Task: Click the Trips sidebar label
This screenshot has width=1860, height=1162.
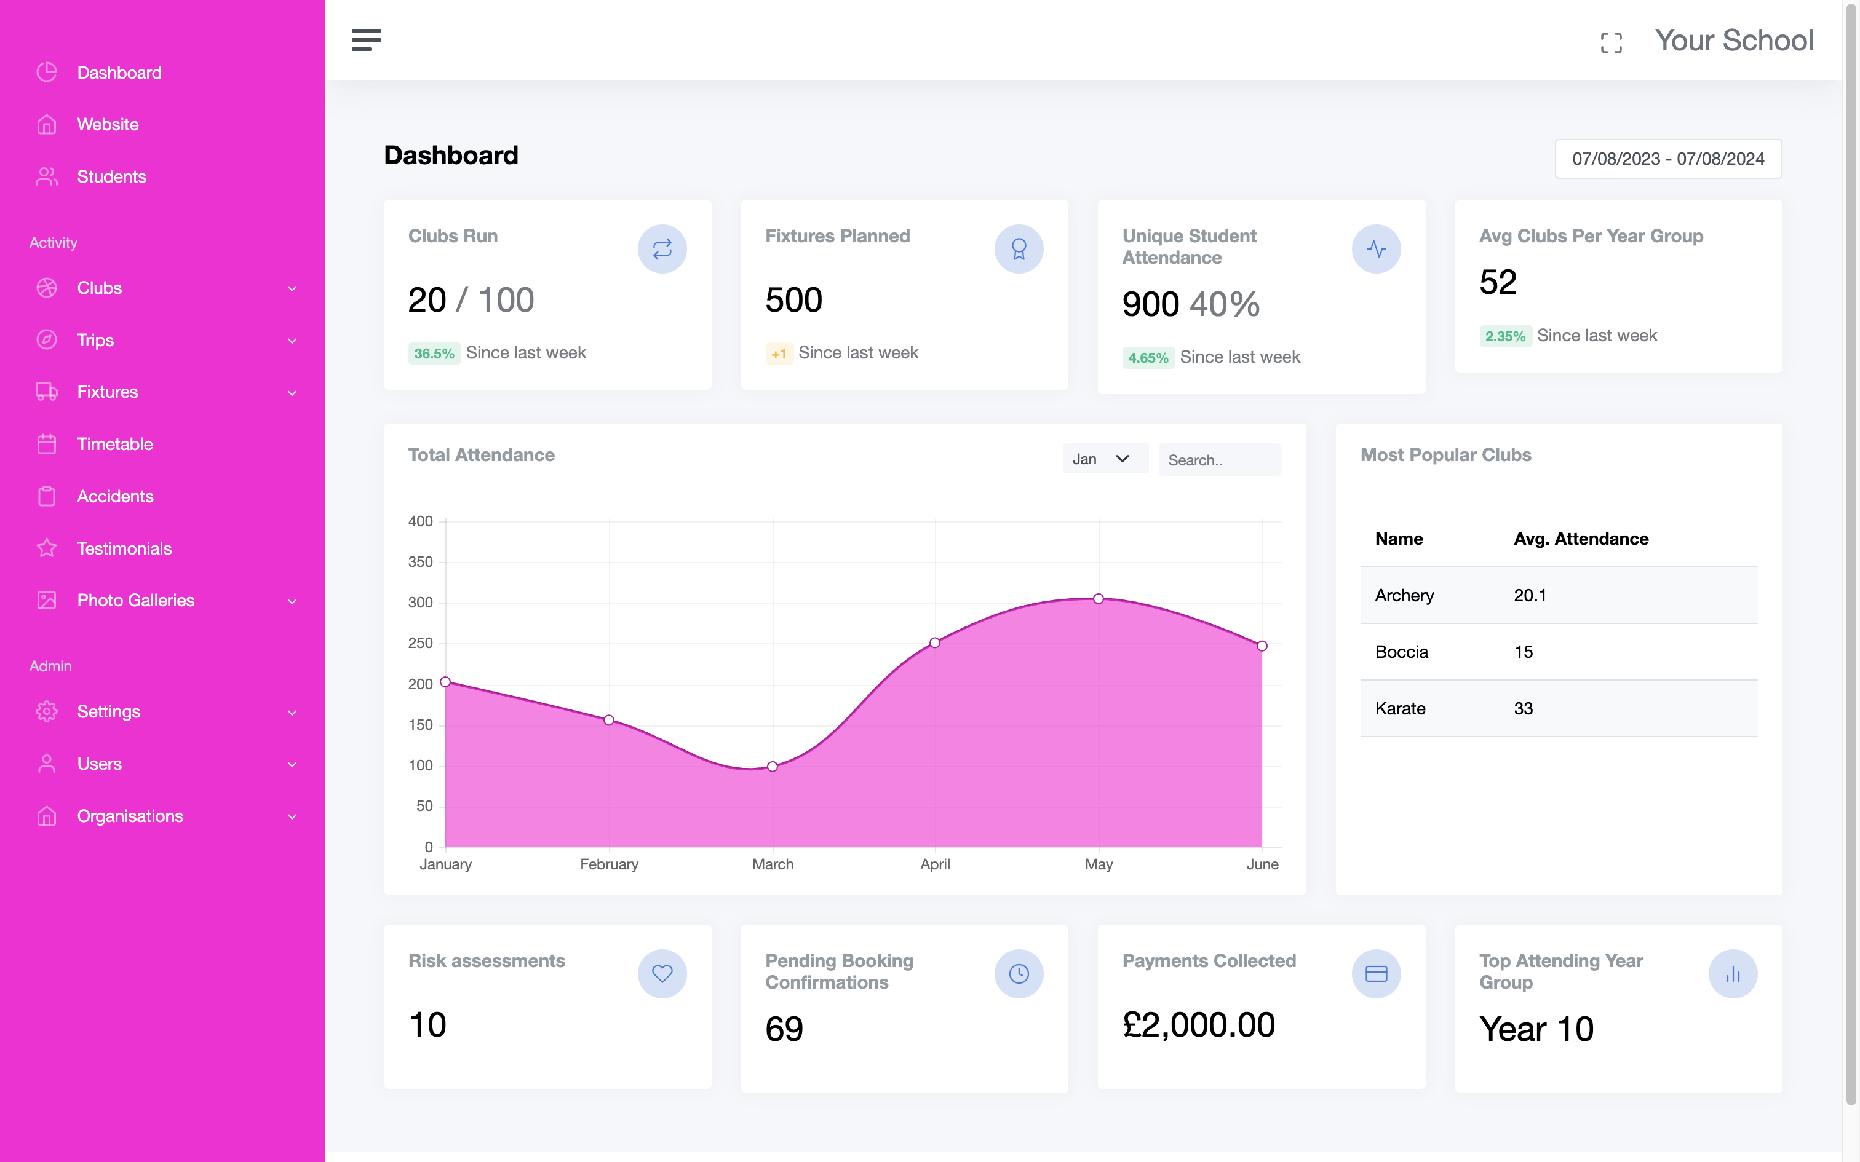Action: [95, 339]
